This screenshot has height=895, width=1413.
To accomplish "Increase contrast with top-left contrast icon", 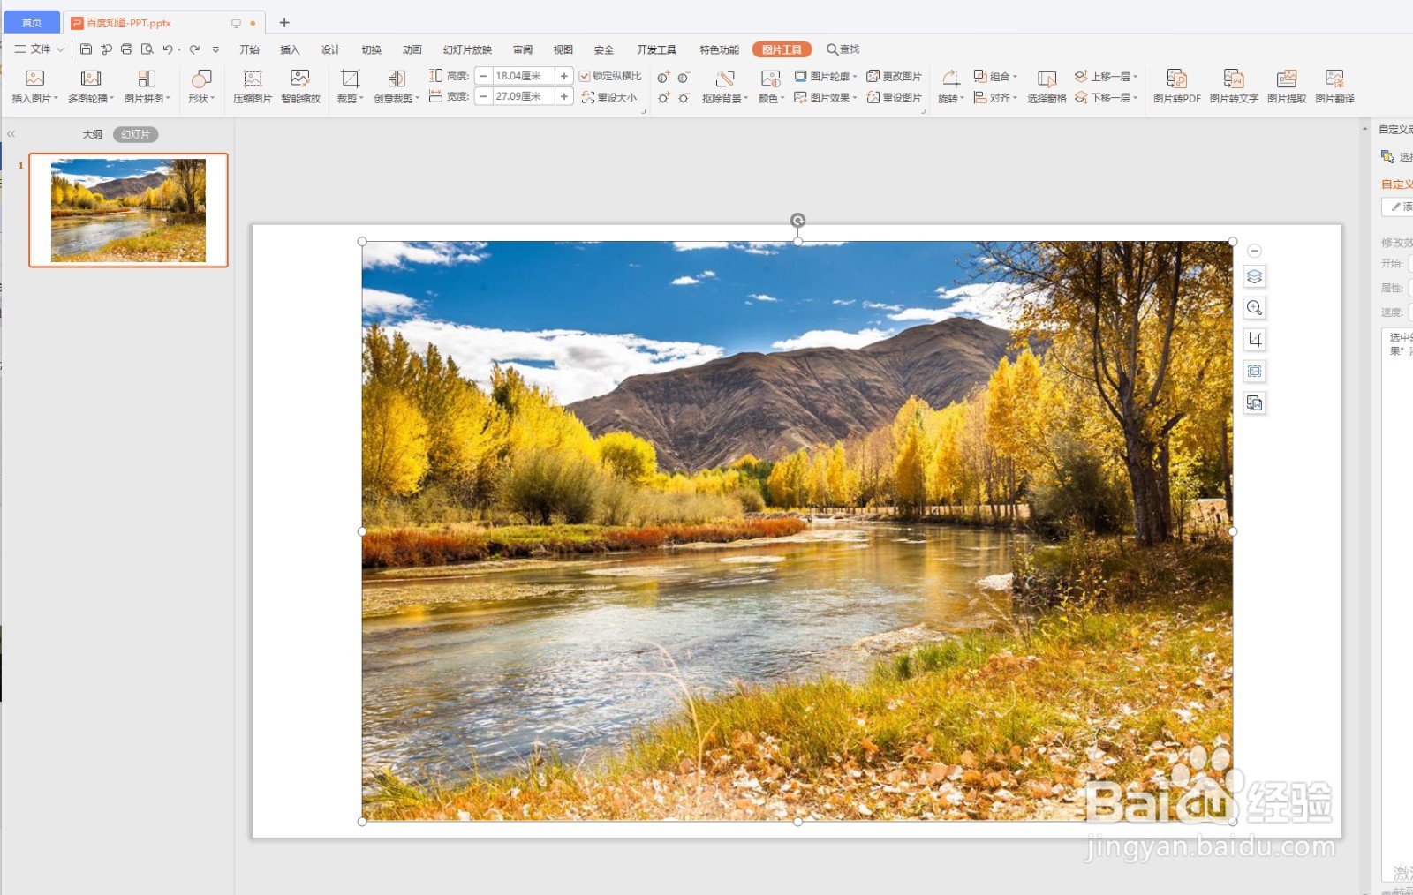I will coord(663,78).
